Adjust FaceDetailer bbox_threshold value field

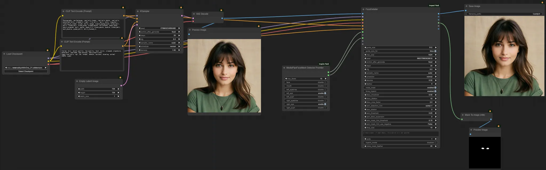(400, 95)
